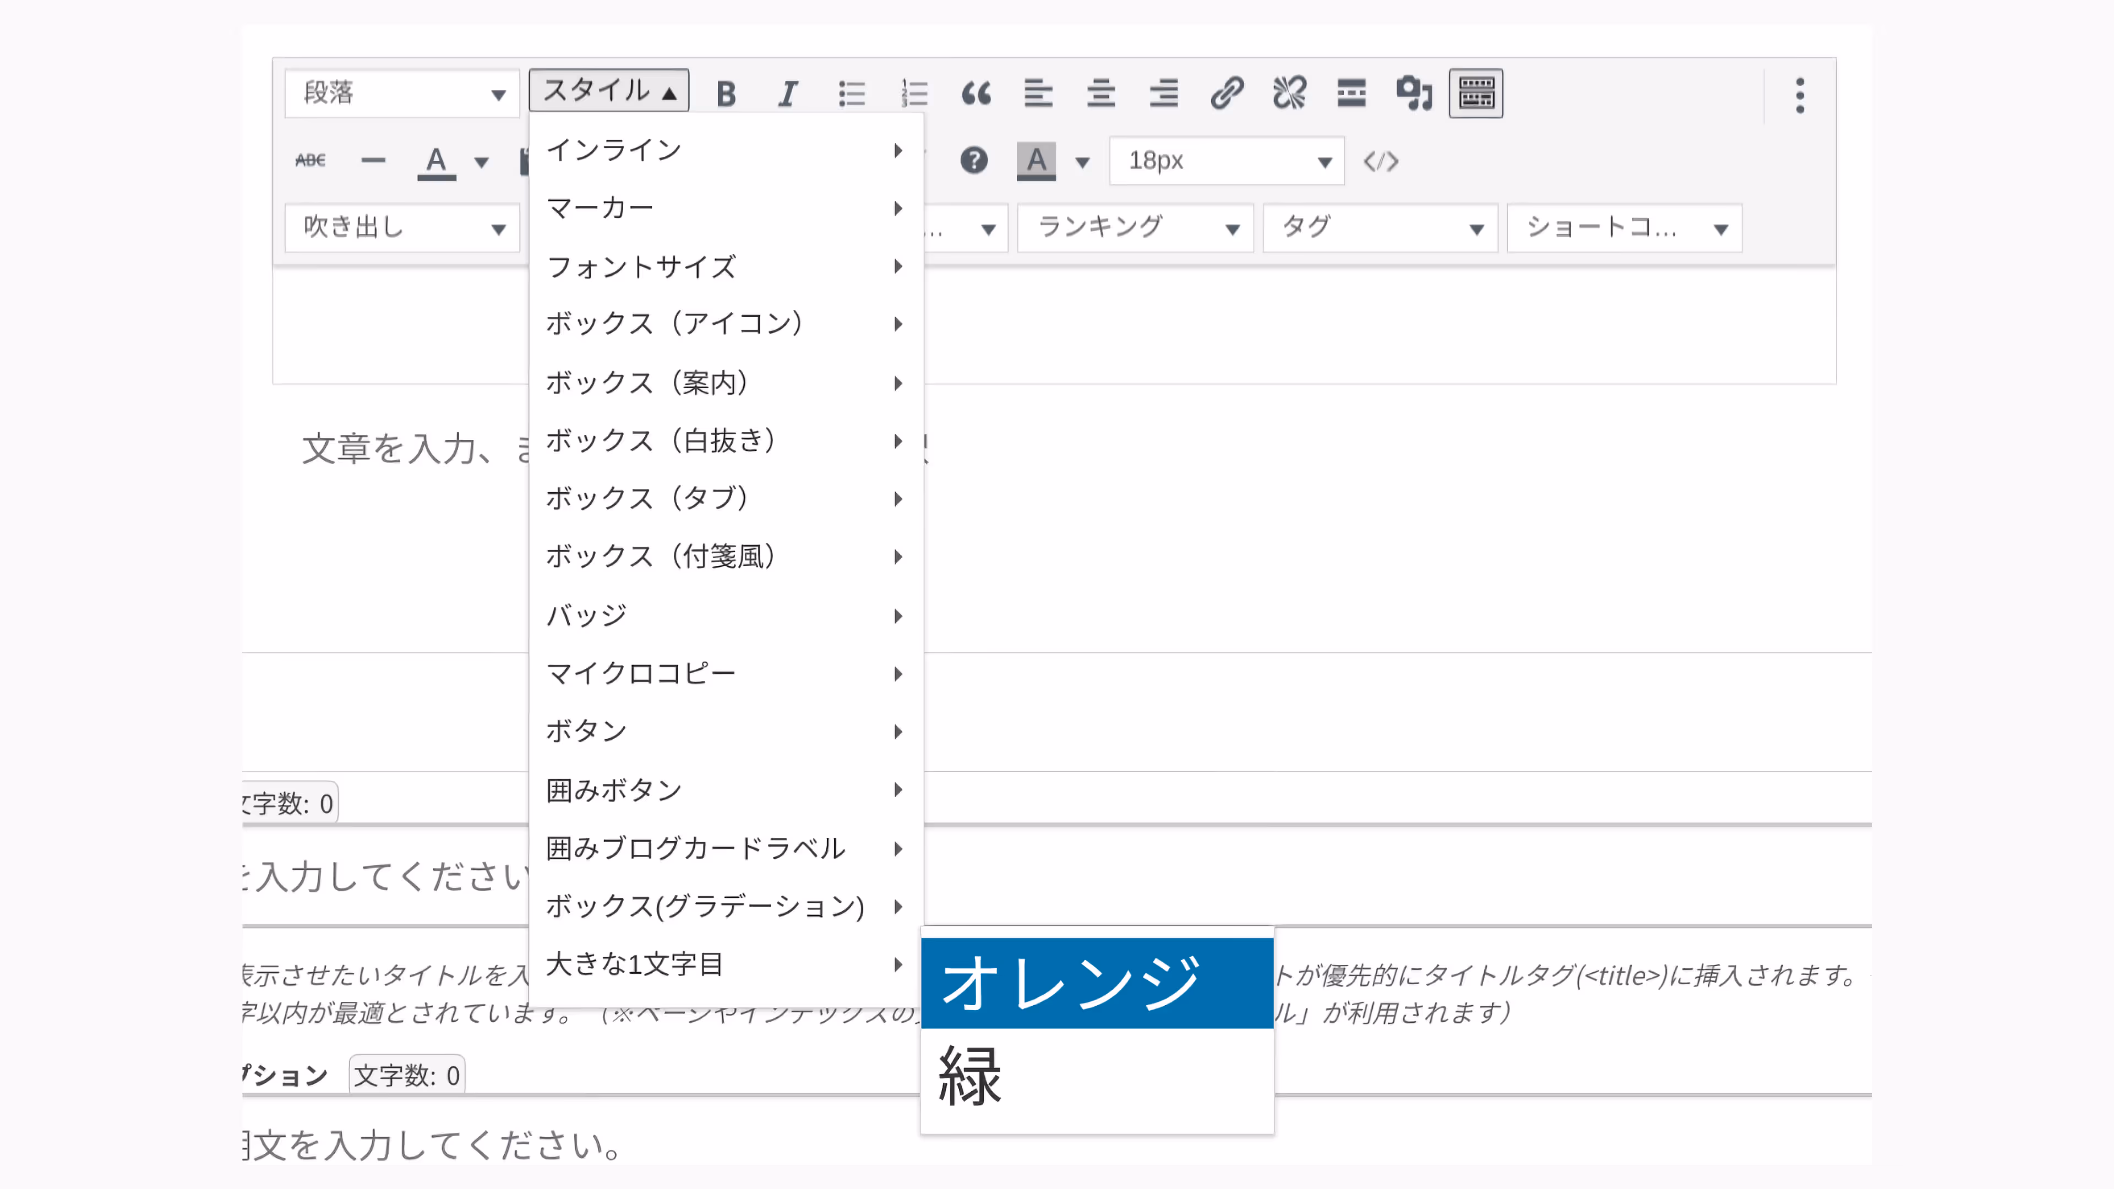The width and height of the screenshot is (2114, 1189).
Task: Expand the ランキング dropdown
Action: pos(1136,228)
